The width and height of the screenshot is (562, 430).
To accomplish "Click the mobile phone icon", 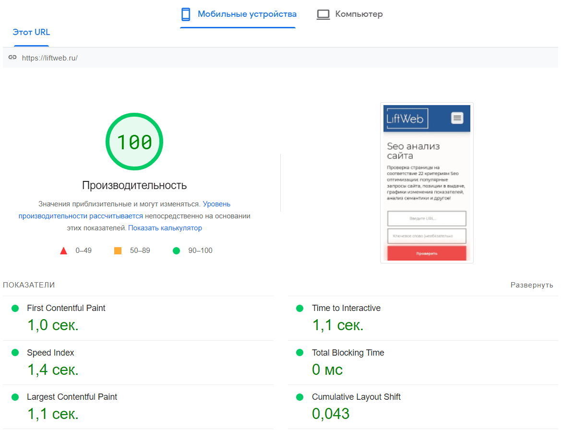I will click(186, 14).
